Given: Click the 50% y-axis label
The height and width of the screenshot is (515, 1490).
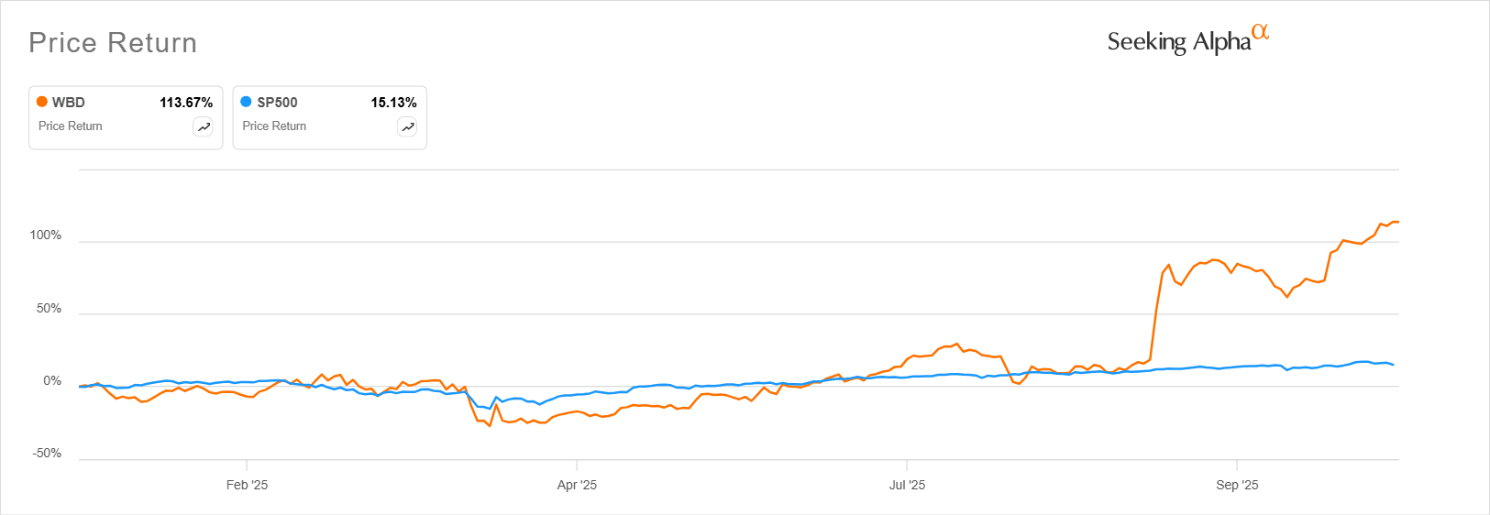Looking at the screenshot, I should tap(50, 309).
